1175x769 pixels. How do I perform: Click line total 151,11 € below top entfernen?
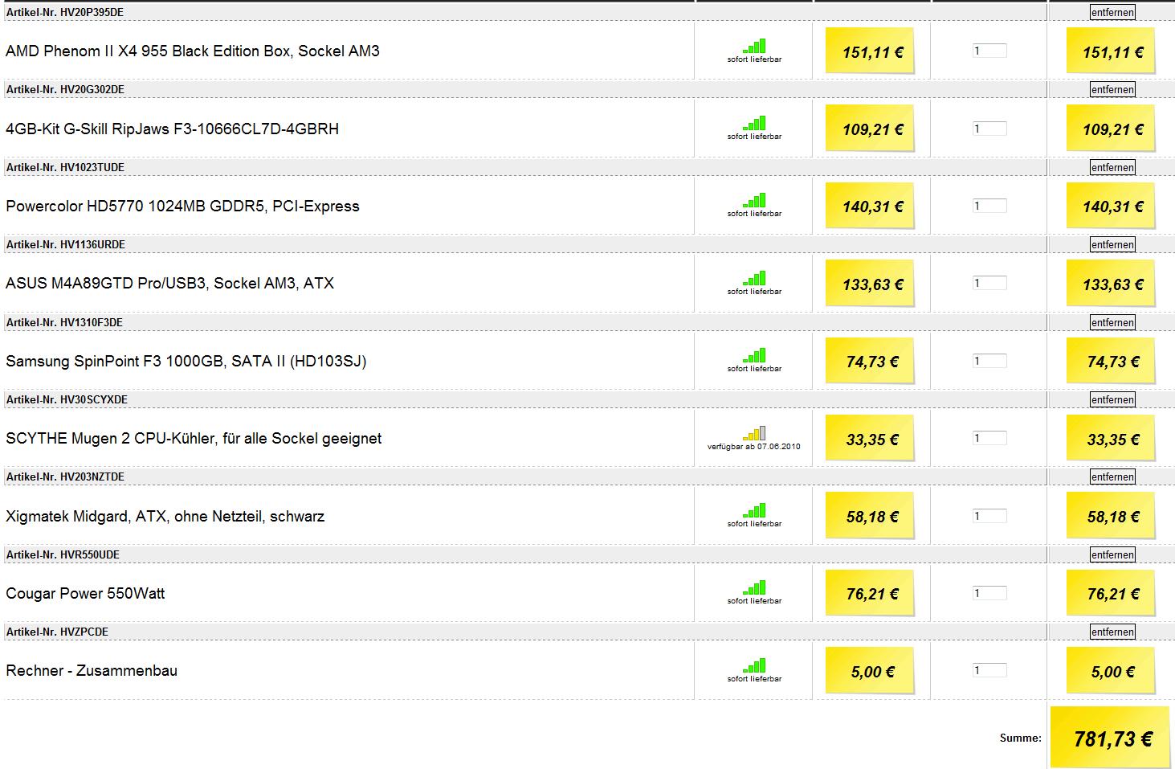coord(1112,52)
